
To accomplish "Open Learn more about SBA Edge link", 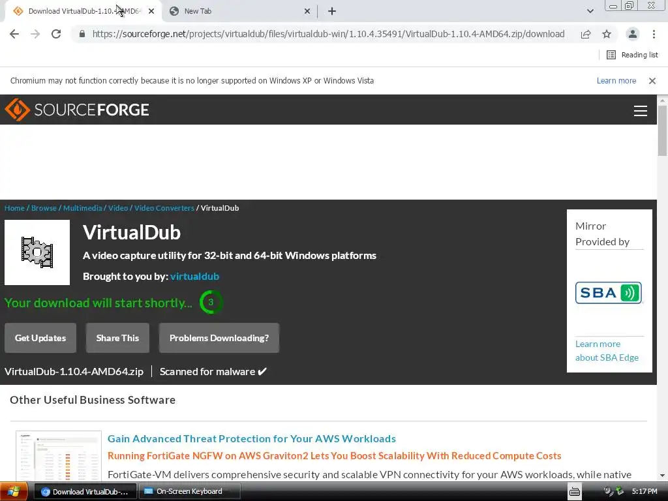I will click(607, 350).
